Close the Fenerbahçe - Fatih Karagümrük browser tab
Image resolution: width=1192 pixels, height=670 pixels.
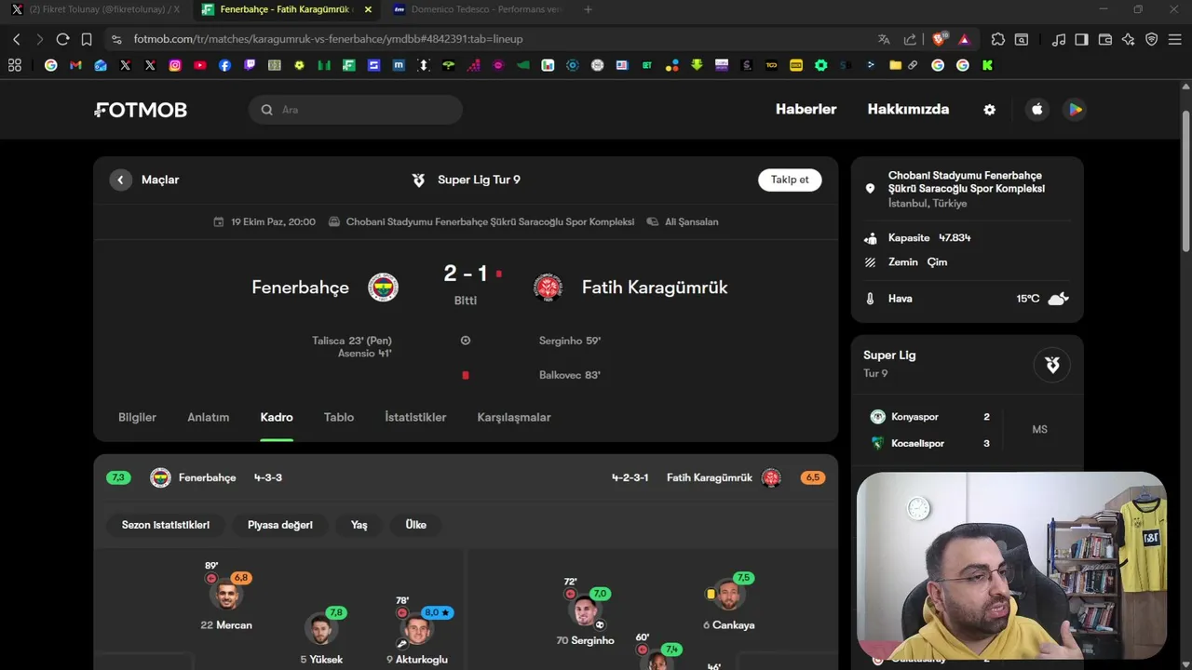(368, 9)
